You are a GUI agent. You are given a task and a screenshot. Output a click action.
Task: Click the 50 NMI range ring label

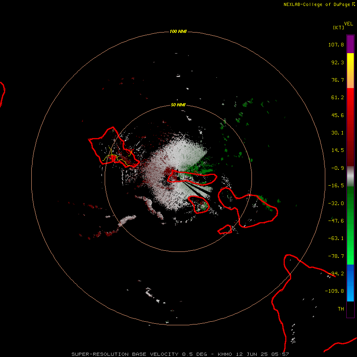(178, 105)
